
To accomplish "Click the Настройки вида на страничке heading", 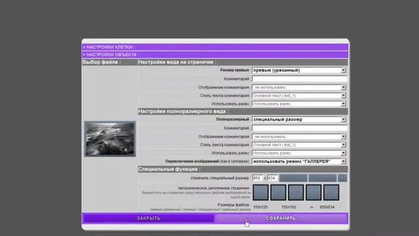I will (x=177, y=62).
